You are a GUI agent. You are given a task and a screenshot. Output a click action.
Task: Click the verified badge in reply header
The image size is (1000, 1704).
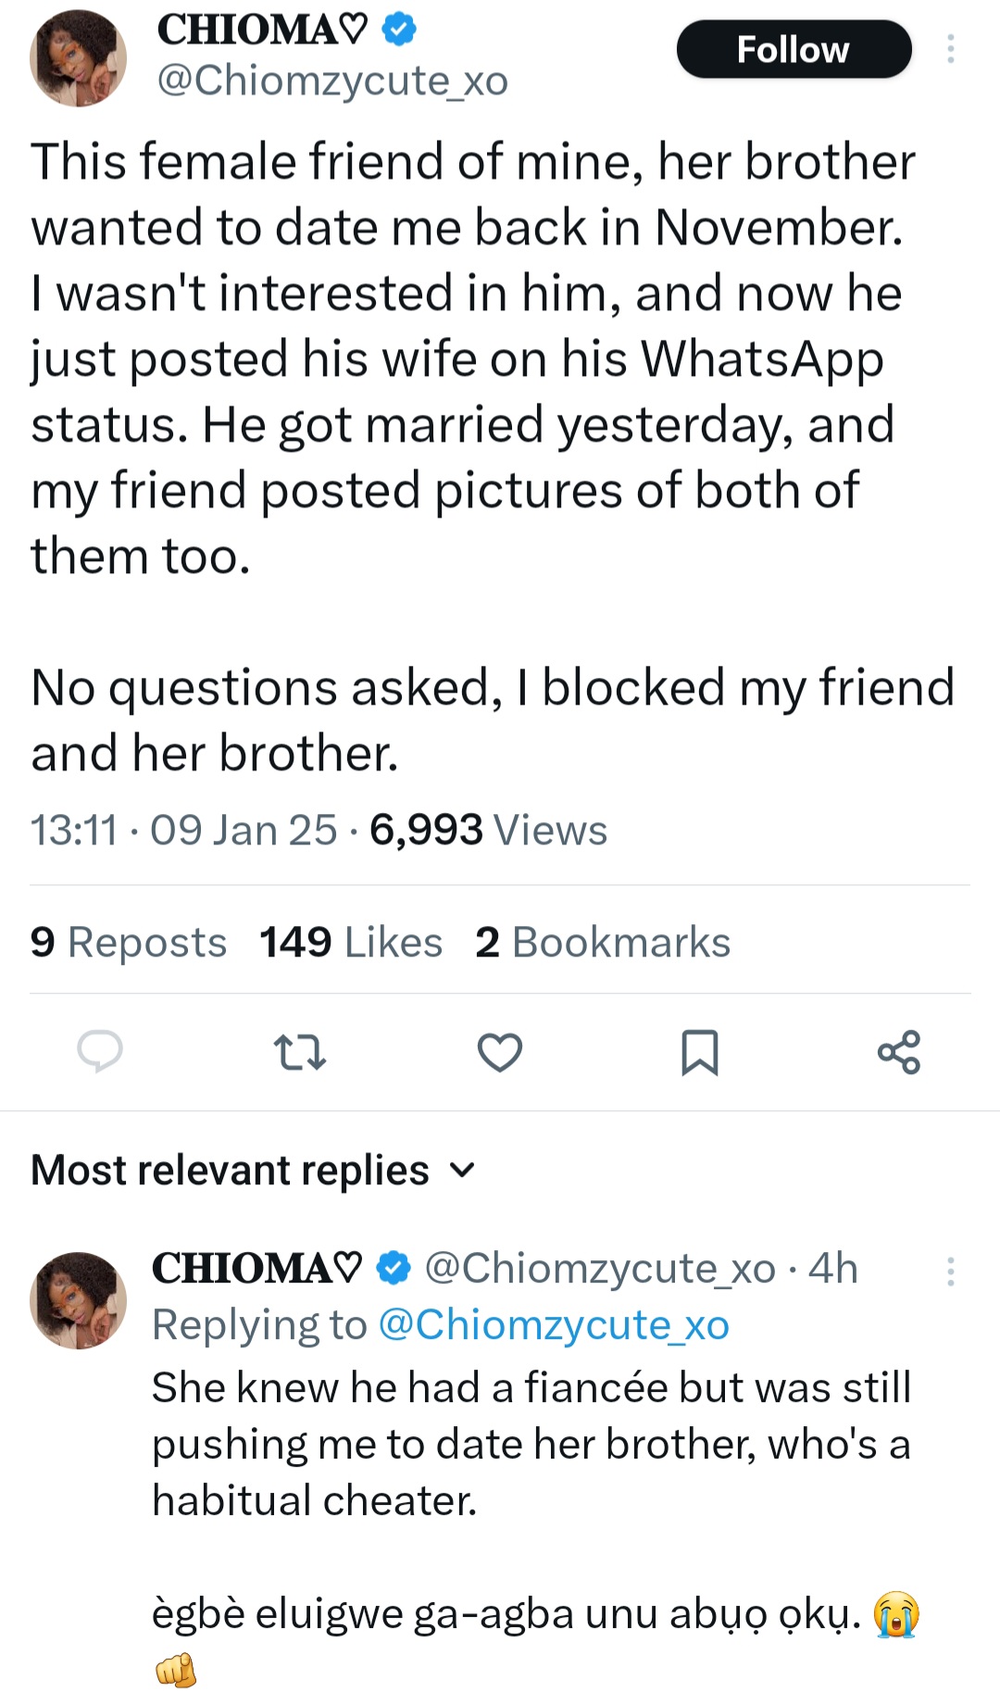(394, 1268)
